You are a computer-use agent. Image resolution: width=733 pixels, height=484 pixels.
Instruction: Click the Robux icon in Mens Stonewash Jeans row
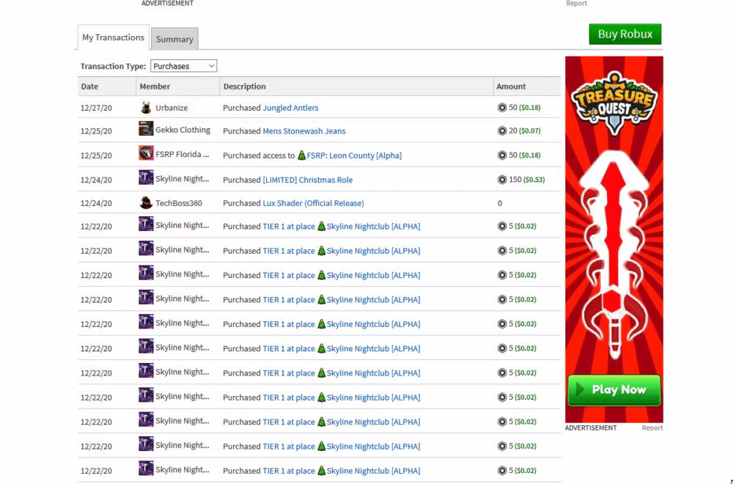(x=502, y=131)
